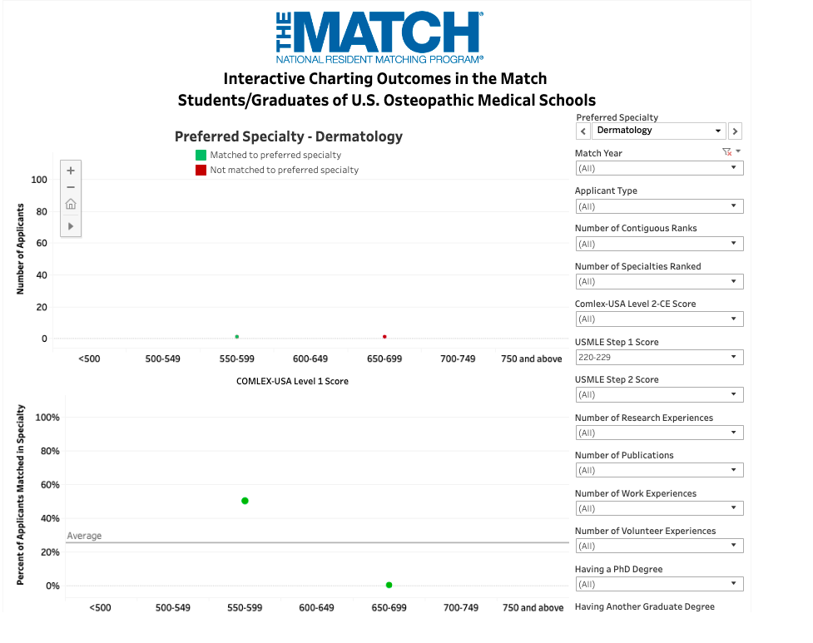This screenshot has height=643, width=813.
Task: Click red Not matched legend swatch
Action: [x=201, y=170]
